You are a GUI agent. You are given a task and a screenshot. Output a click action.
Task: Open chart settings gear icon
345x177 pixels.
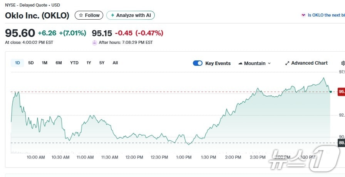pos(343,63)
